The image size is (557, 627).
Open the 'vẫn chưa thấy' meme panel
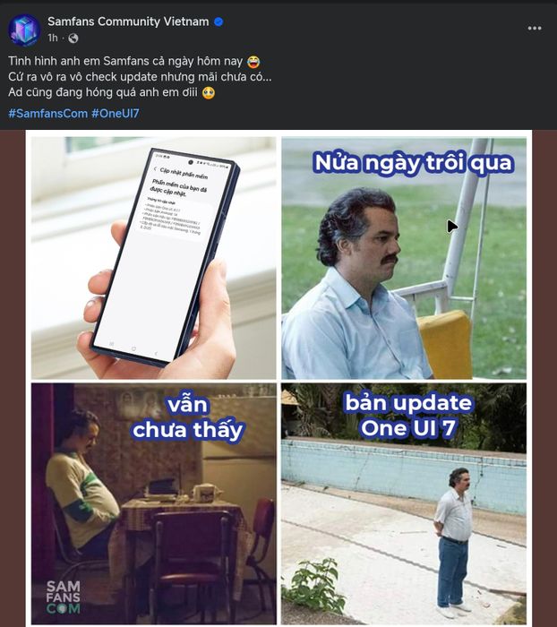point(153,503)
